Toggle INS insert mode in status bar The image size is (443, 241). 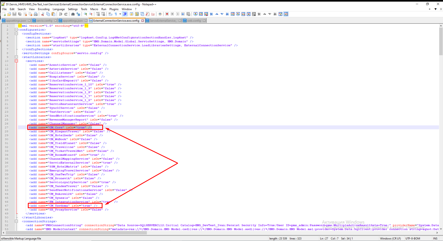tap(435, 239)
